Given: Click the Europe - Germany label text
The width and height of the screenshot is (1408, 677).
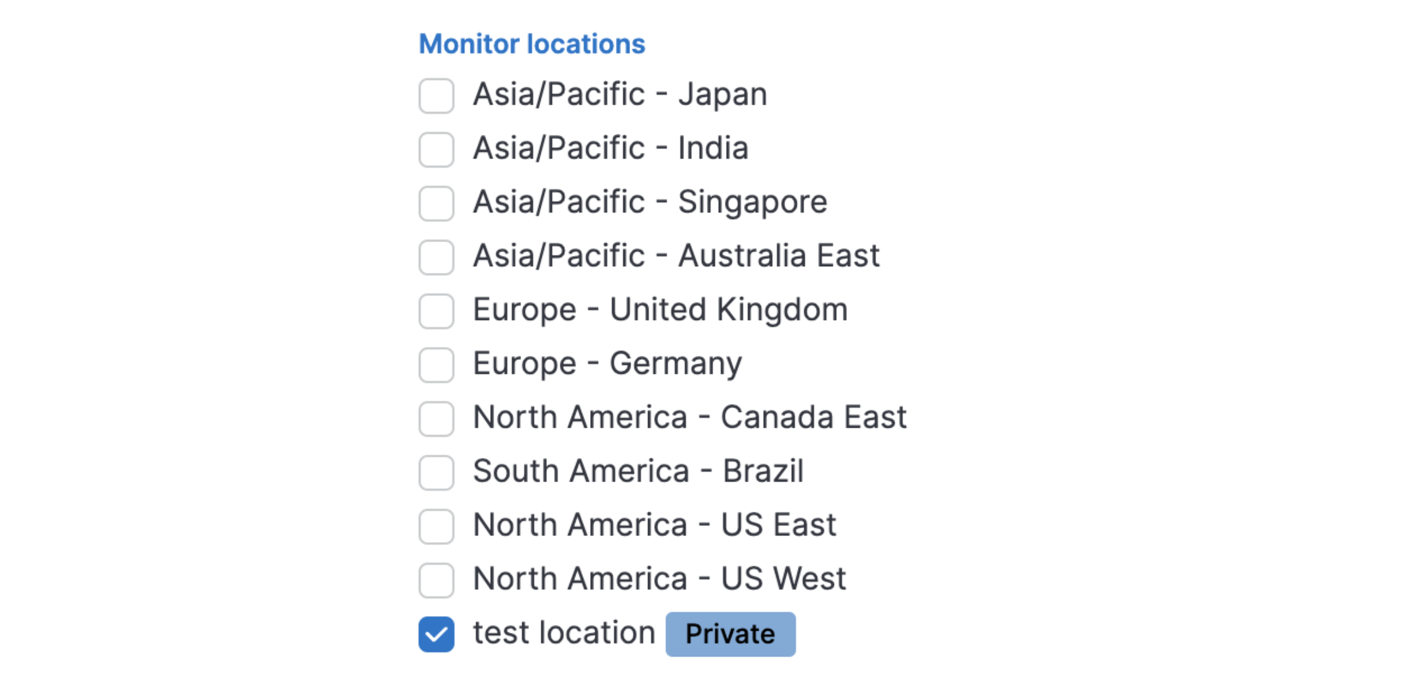Looking at the screenshot, I should coord(607,363).
